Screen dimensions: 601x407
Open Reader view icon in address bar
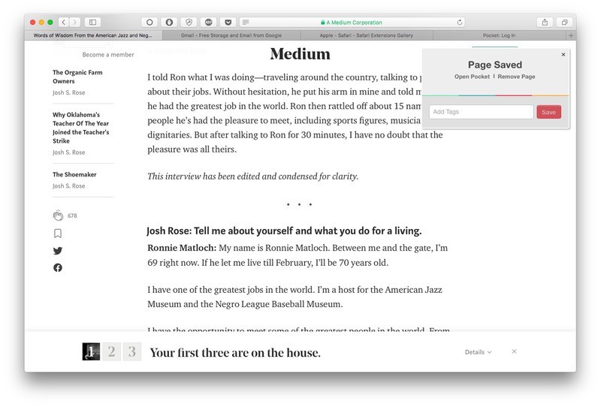[x=246, y=23]
